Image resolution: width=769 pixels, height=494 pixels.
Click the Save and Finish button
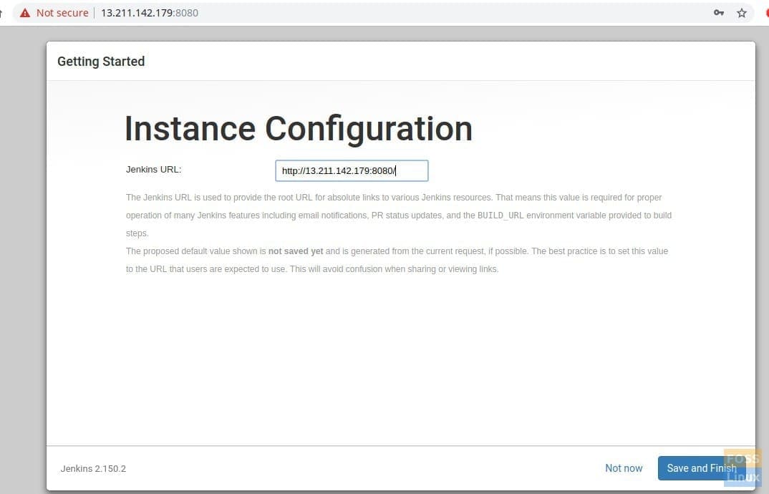click(701, 468)
